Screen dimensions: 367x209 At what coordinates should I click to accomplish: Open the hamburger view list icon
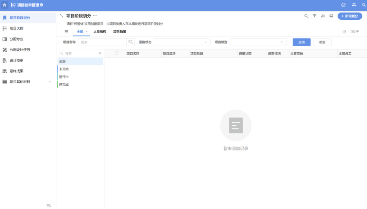pyautogui.click(x=67, y=32)
